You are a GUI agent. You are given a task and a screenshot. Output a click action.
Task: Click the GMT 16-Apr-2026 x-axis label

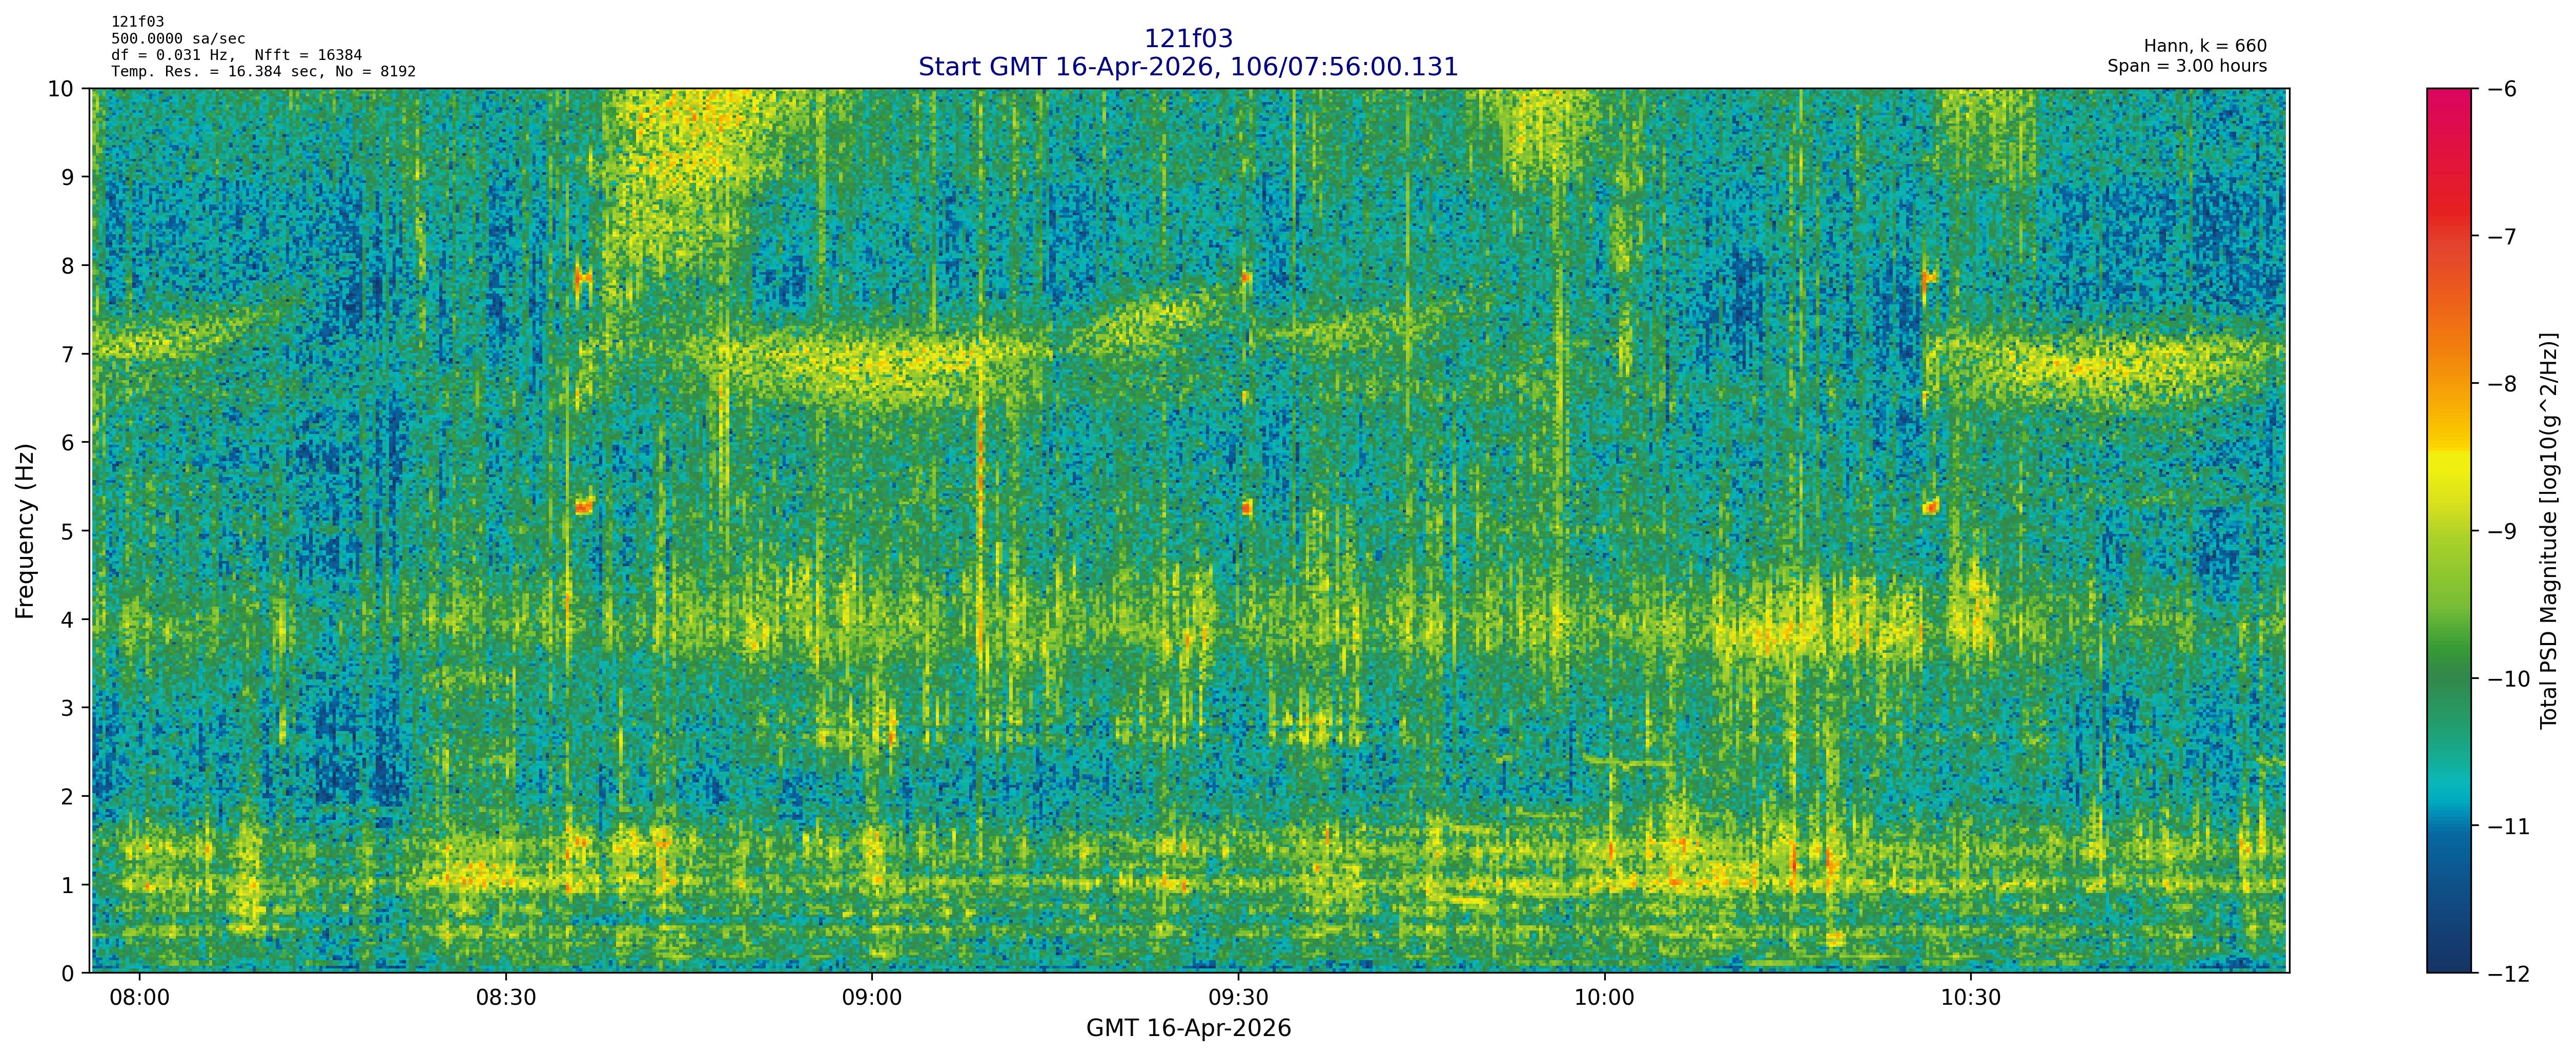pos(1188,1029)
